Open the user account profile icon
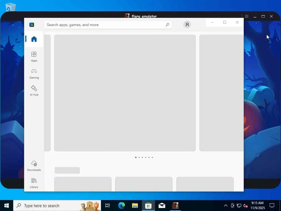Screen dimensions: 281x211 187,24
